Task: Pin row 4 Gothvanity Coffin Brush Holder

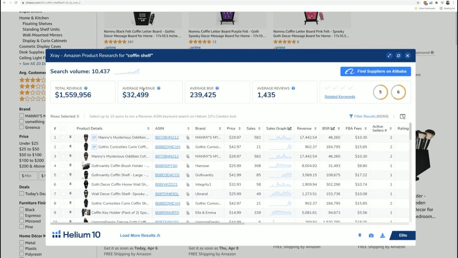Action: pyautogui.click(x=70, y=166)
